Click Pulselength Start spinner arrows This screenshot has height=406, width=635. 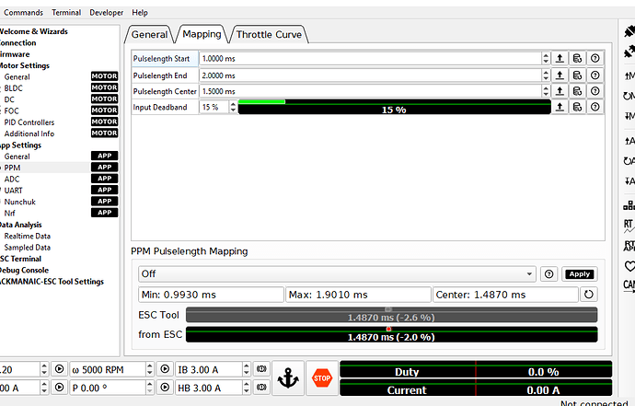[x=546, y=58]
